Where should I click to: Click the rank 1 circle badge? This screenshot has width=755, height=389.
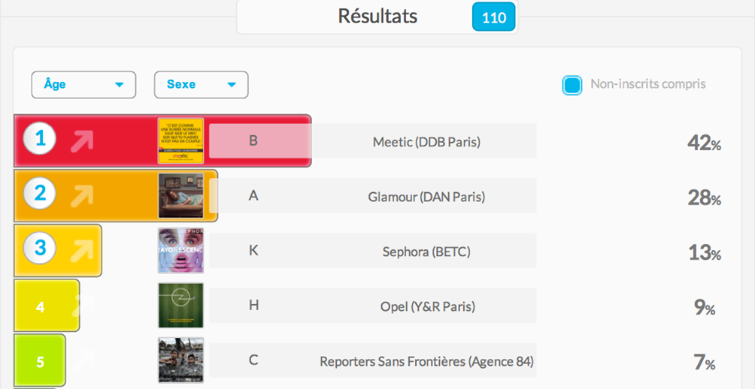pos(41,138)
